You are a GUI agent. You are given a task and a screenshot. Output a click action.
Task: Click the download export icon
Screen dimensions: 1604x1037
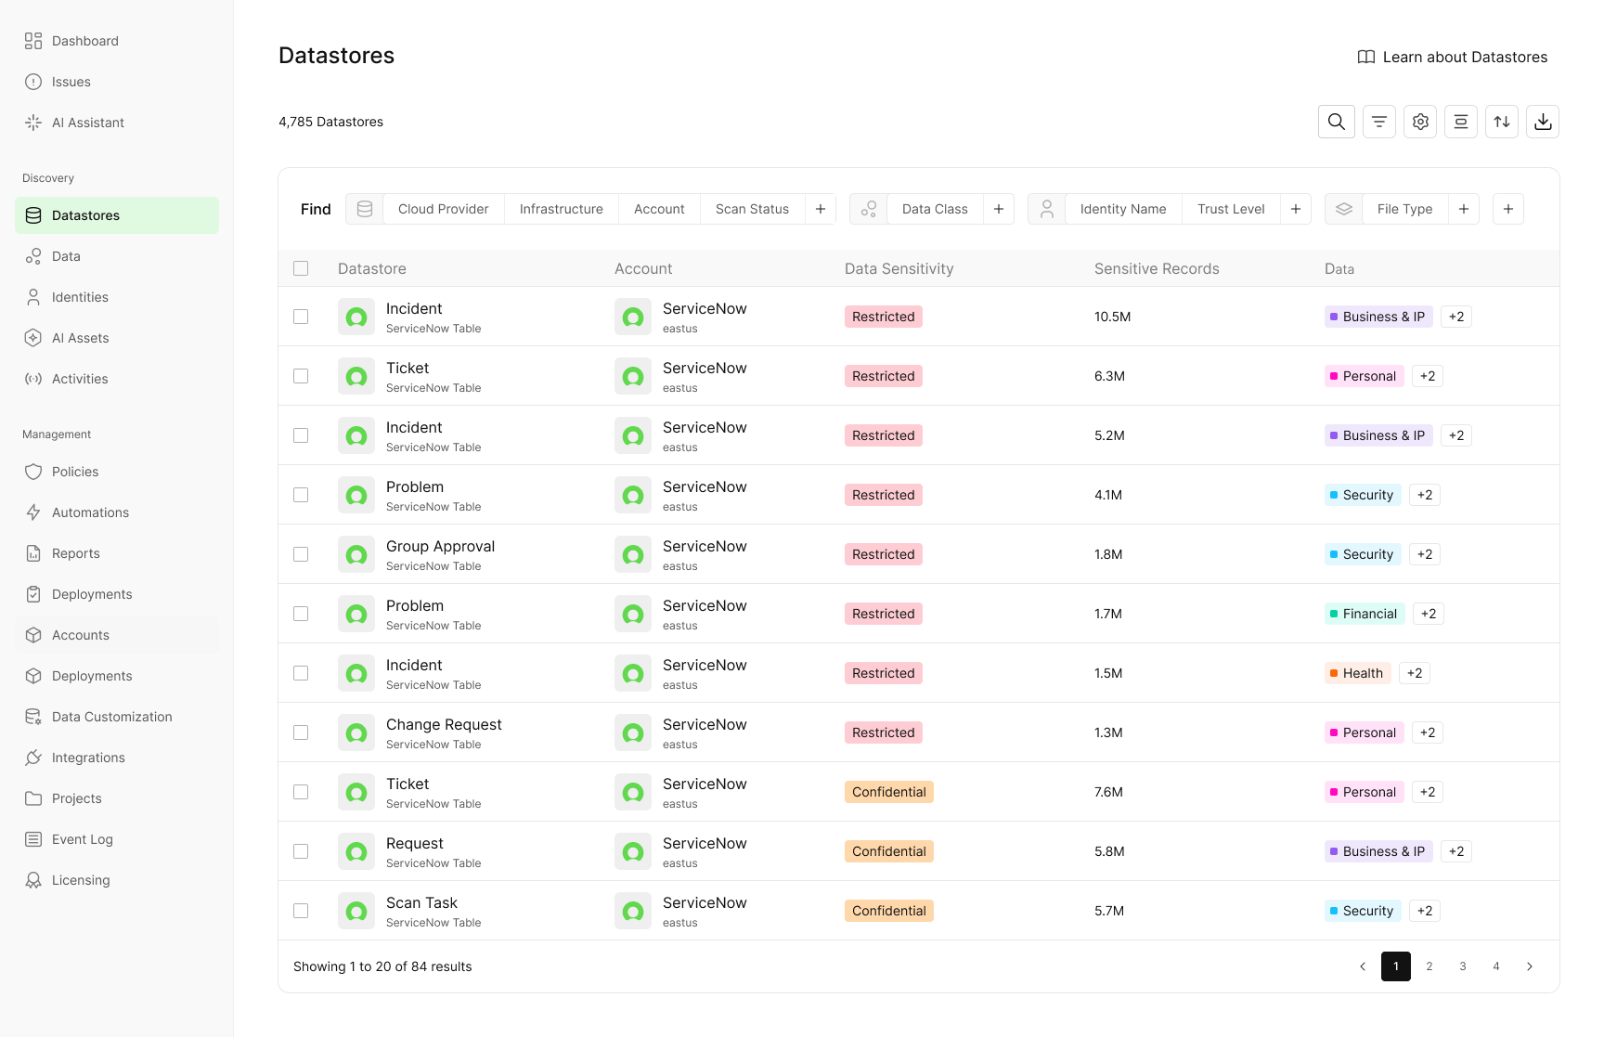pyautogui.click(x=1543, y=122)
